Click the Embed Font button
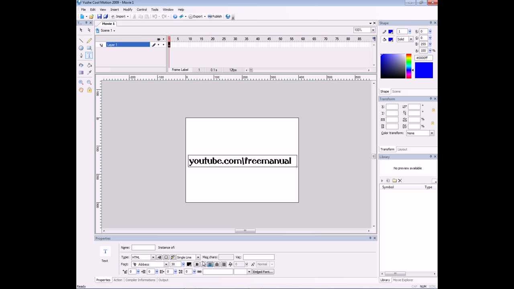The height and width of the screenshot is (289, 514). point(263,272)
